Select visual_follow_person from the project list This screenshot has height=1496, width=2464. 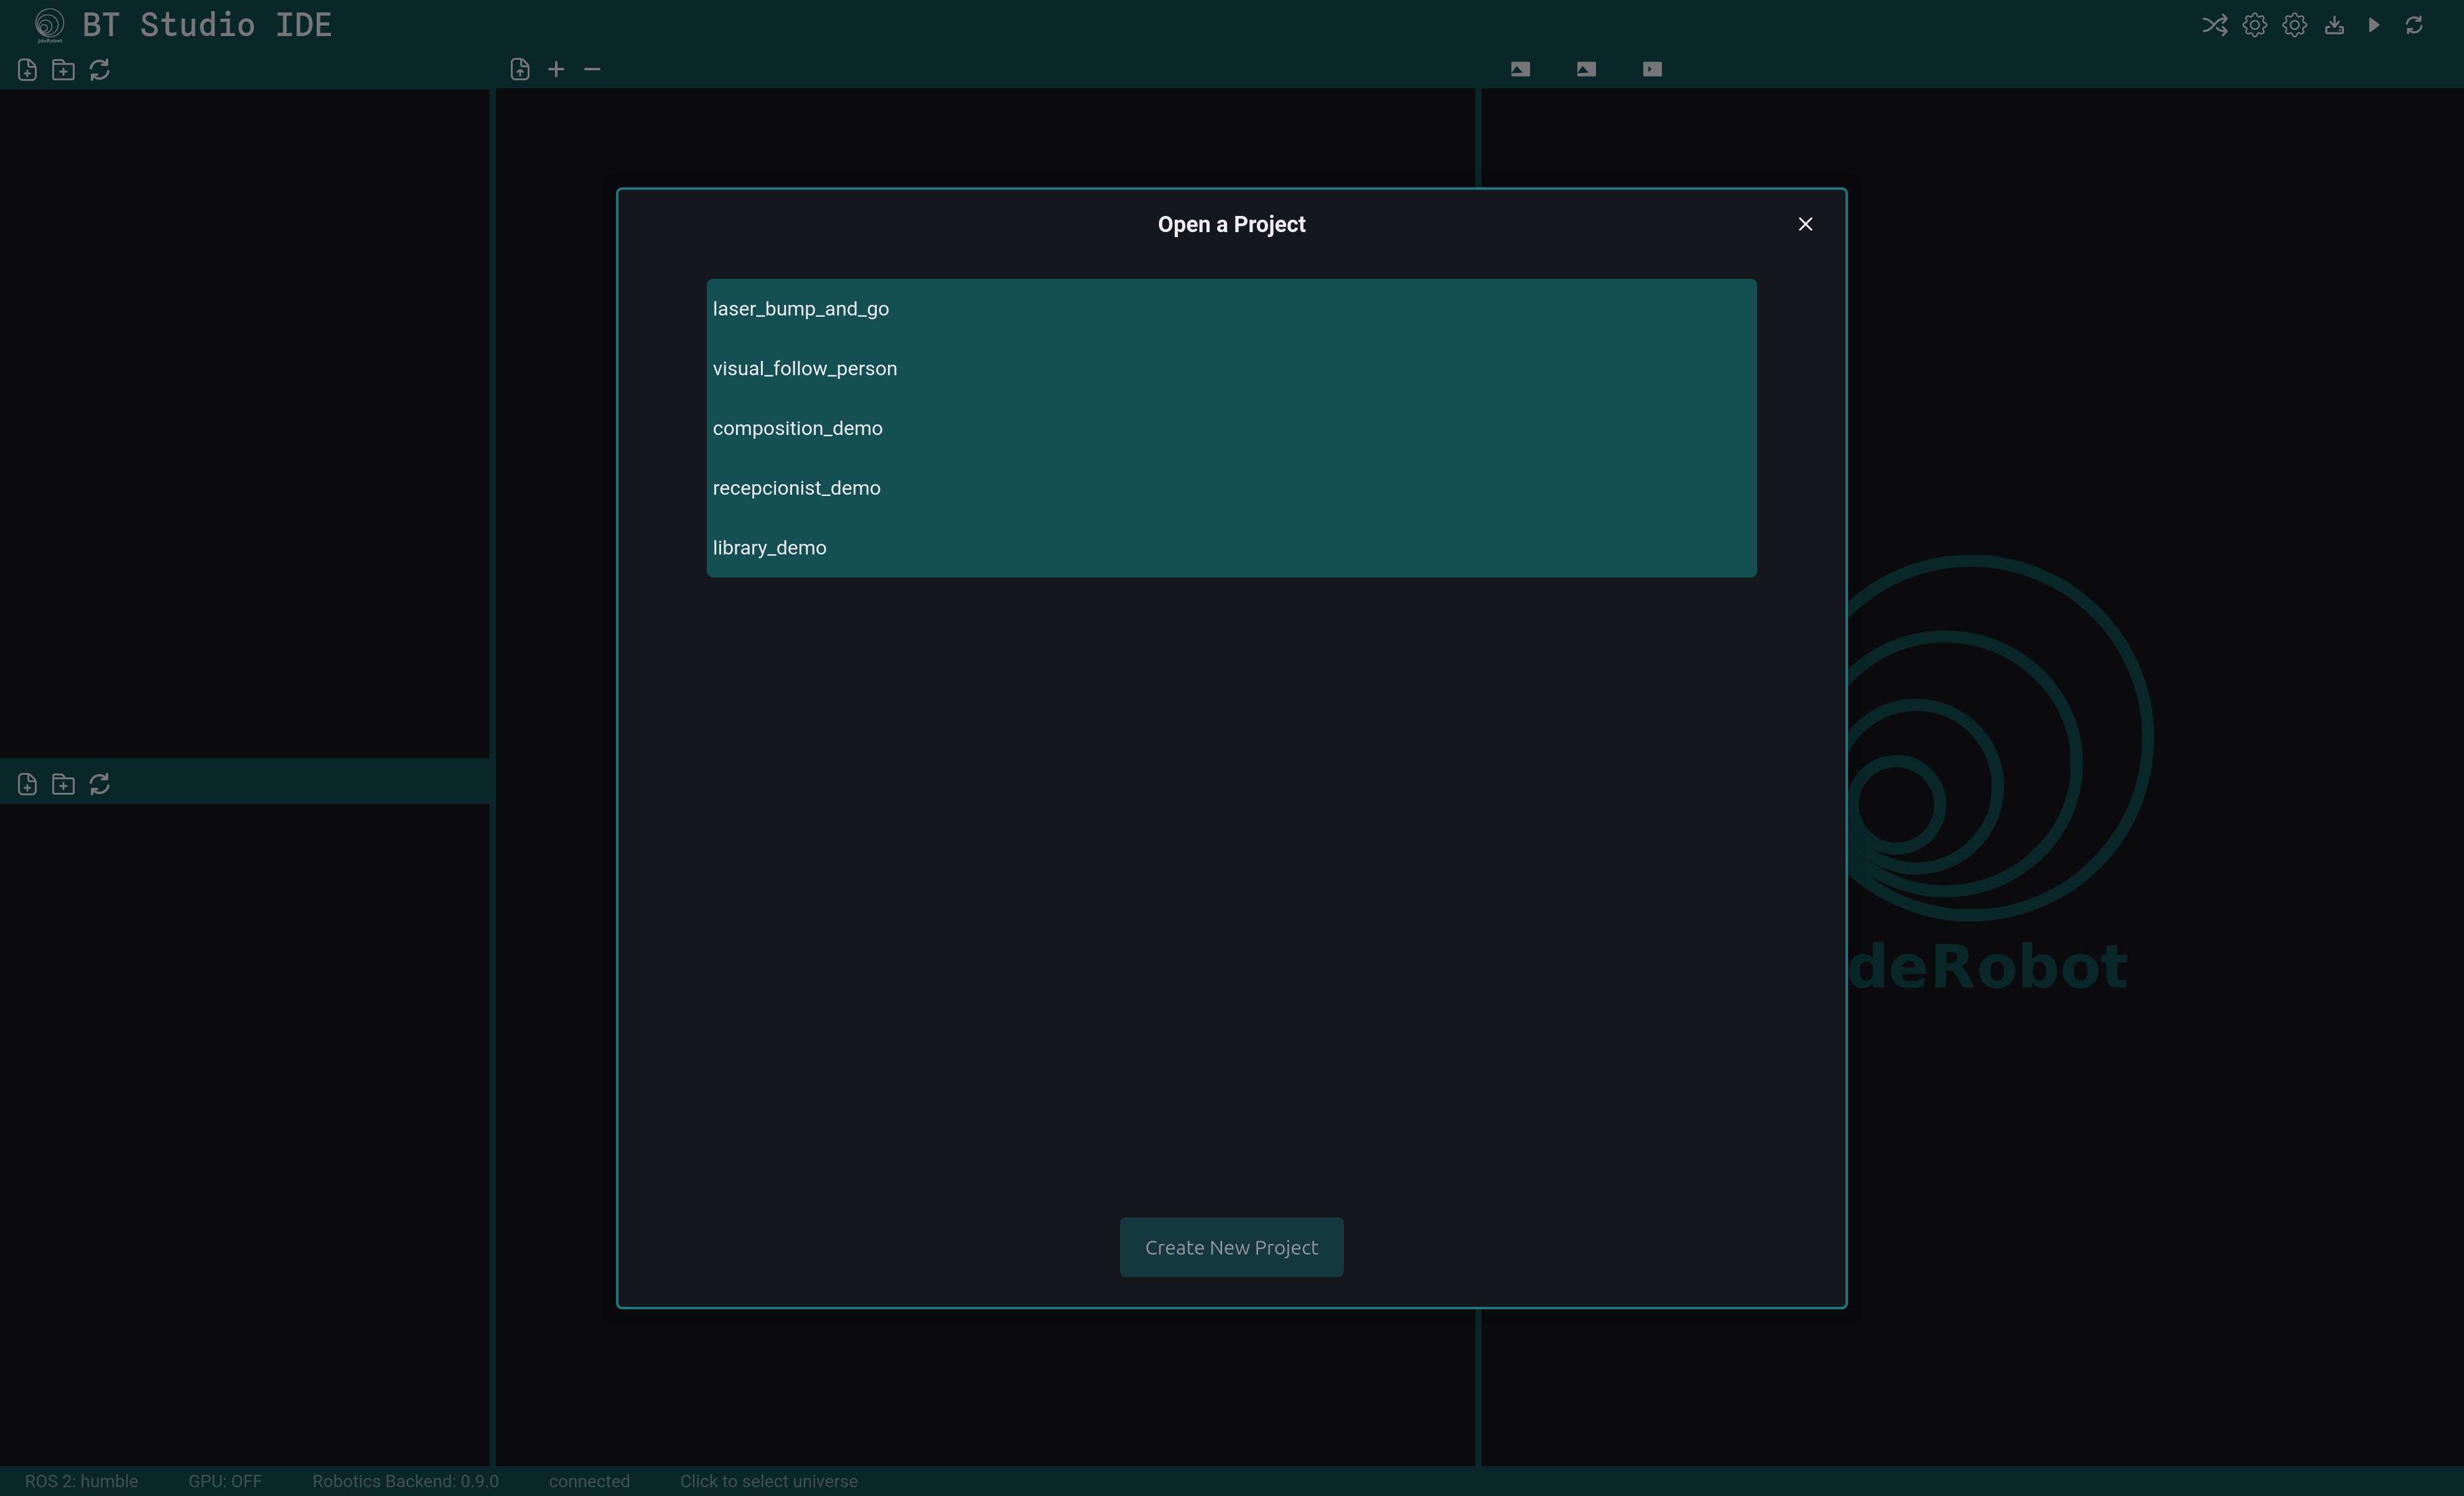[1231, 369]
